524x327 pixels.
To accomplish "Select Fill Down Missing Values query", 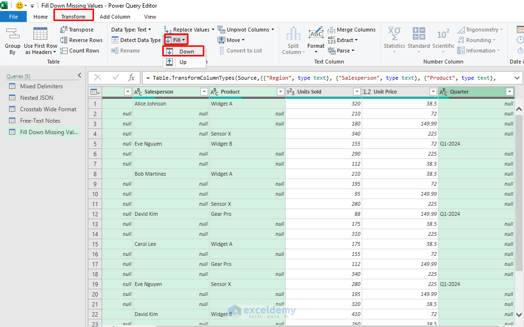I will coord(43,132).
